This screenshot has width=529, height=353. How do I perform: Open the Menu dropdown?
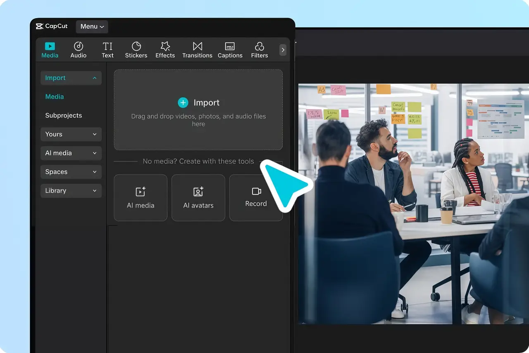coord(92,26)
